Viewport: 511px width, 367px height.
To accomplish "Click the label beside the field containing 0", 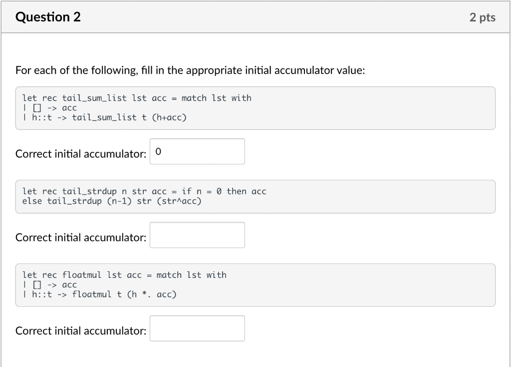I will pyautogui.click(x=81, y=154).
